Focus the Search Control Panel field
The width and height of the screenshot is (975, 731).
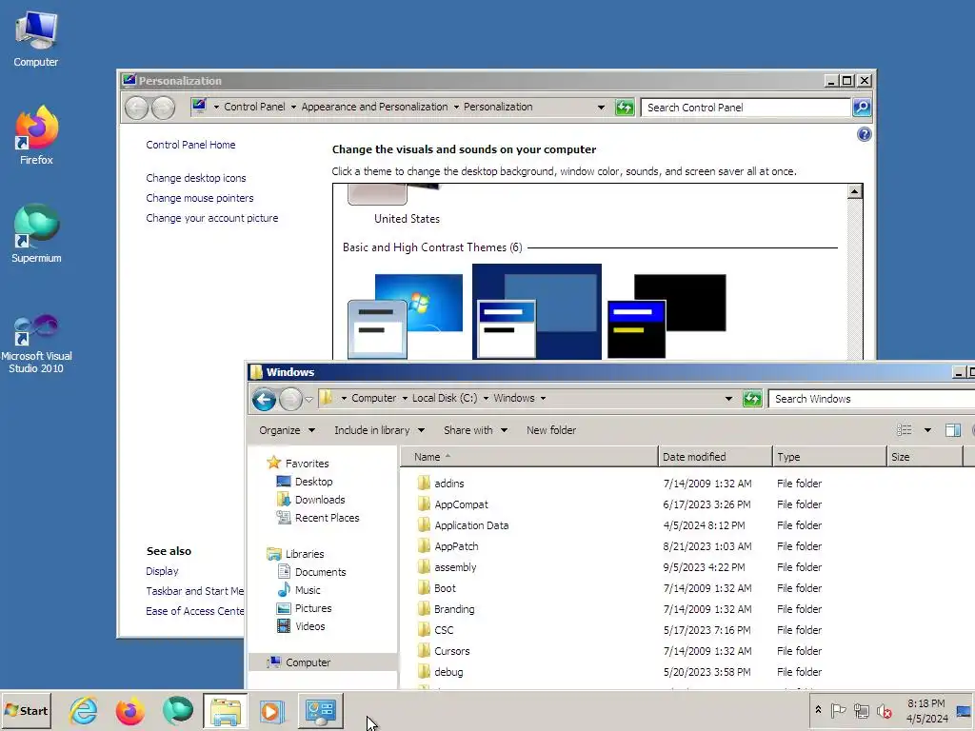[x=746, y=107]
